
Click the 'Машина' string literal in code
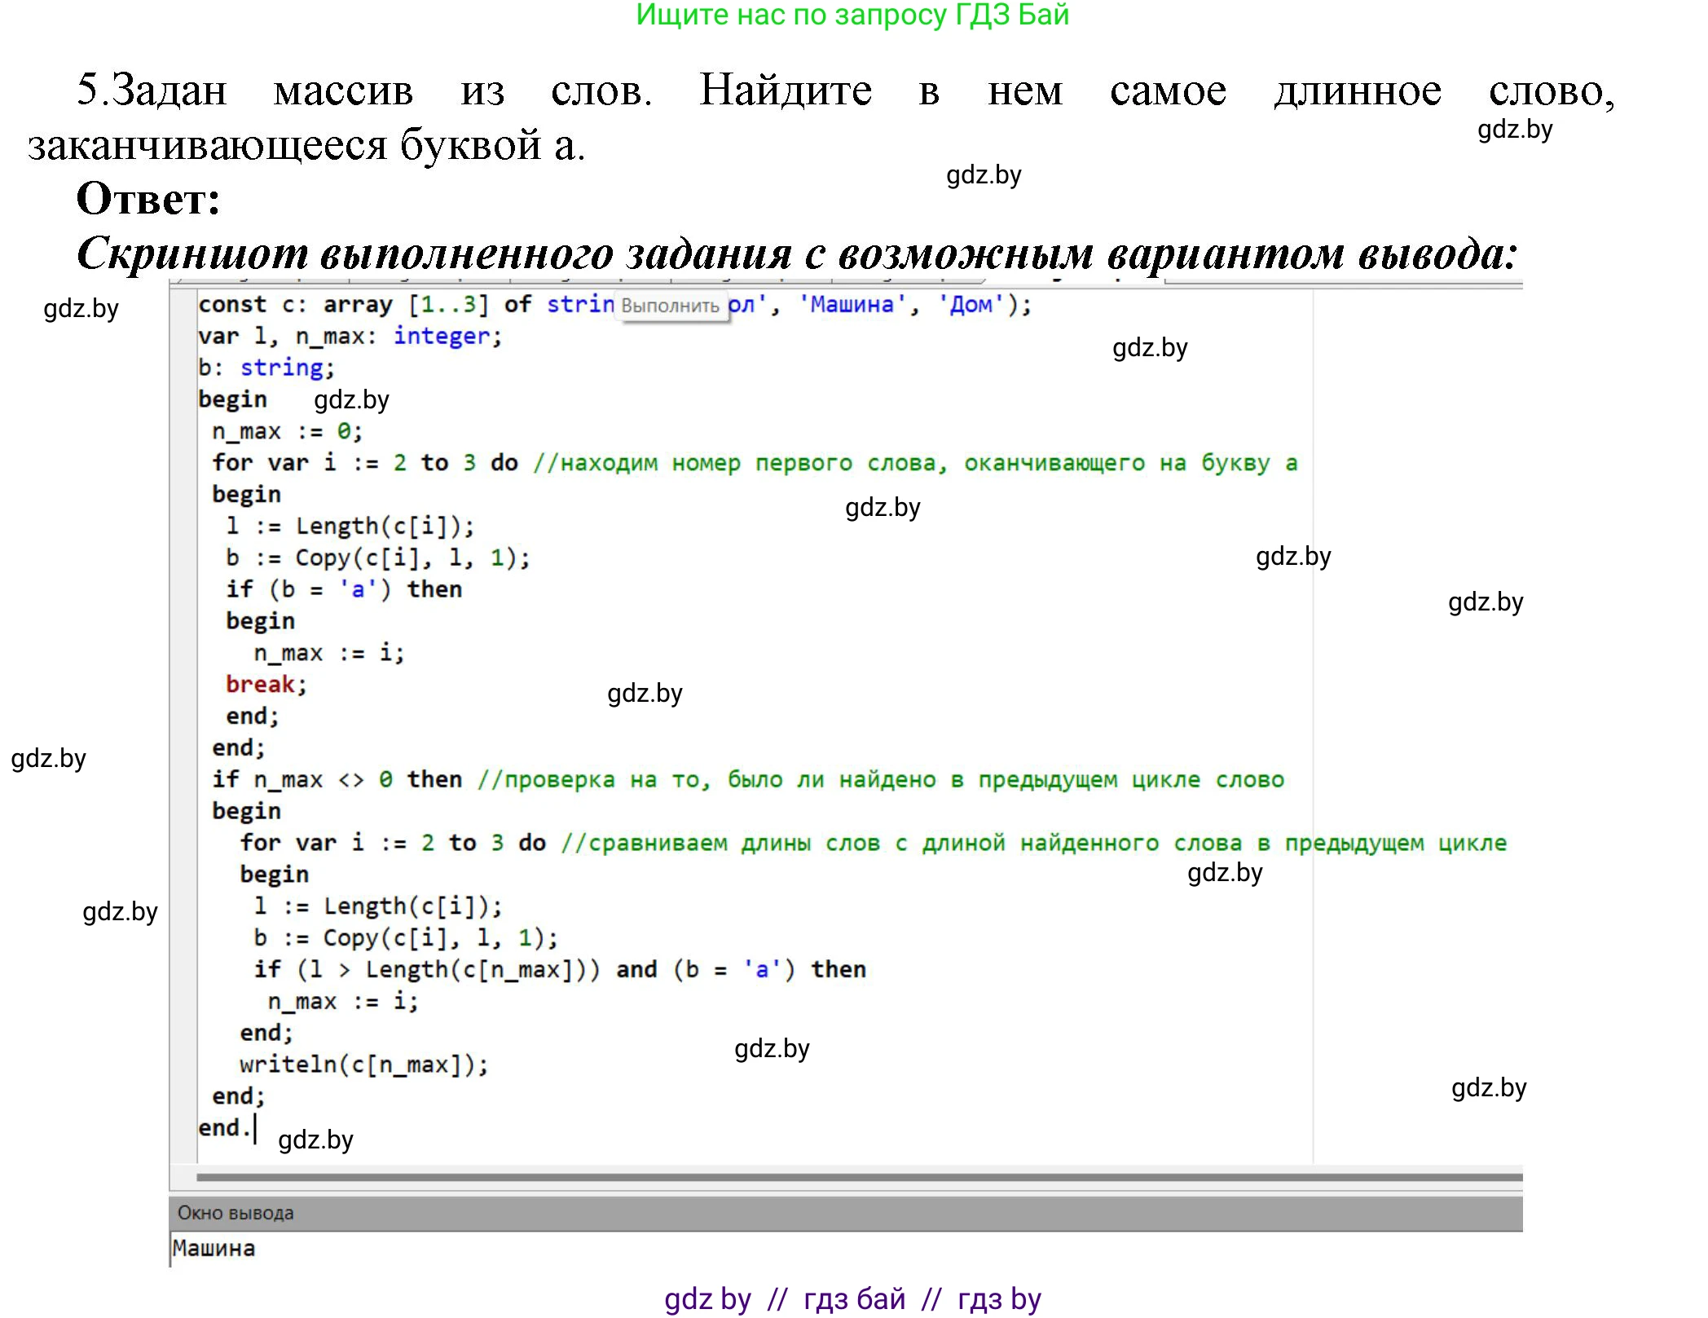pyautogui.click(x=851, y=305)
